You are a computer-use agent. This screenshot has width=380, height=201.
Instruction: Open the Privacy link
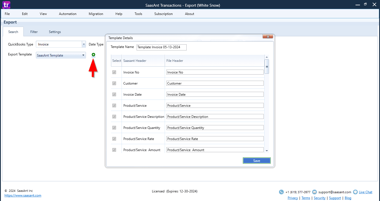point(293,198)
